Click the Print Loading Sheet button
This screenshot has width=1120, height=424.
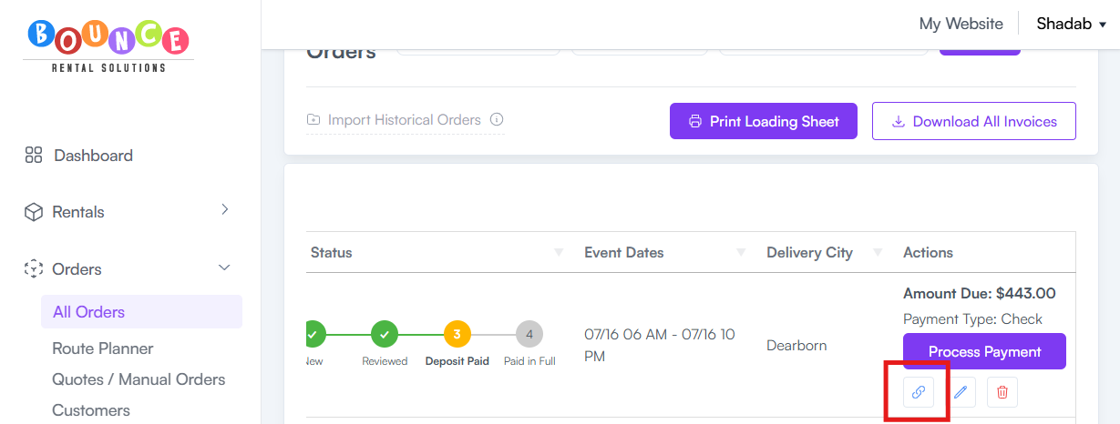tap(764, 121)
